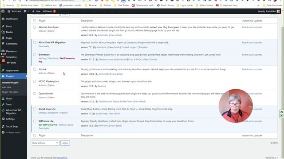The height and width of the screenshot is (159, 284).
Task: Click the Settings icon in sidebar
Action: tap(3, 119)
